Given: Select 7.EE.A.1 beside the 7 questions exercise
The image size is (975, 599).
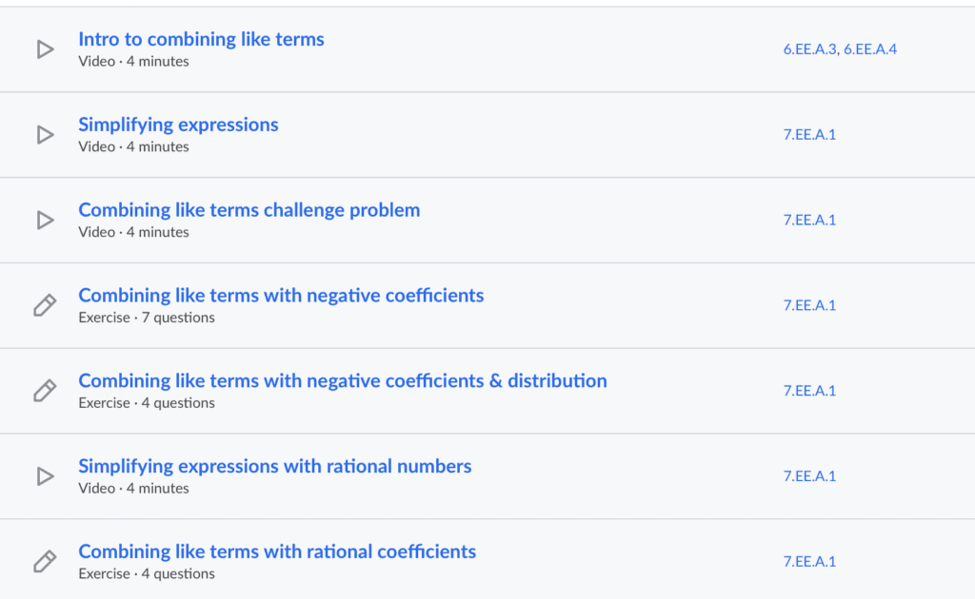Looking at the screenshot, I should tap(809, 305).
